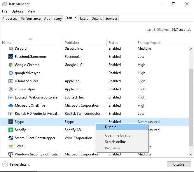
Task: Click the googledrivesync cloud icon
Action: (11, 73)
